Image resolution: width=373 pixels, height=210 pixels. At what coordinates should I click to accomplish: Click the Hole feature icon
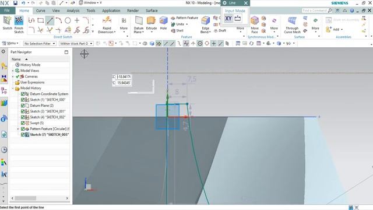(163, 21)
